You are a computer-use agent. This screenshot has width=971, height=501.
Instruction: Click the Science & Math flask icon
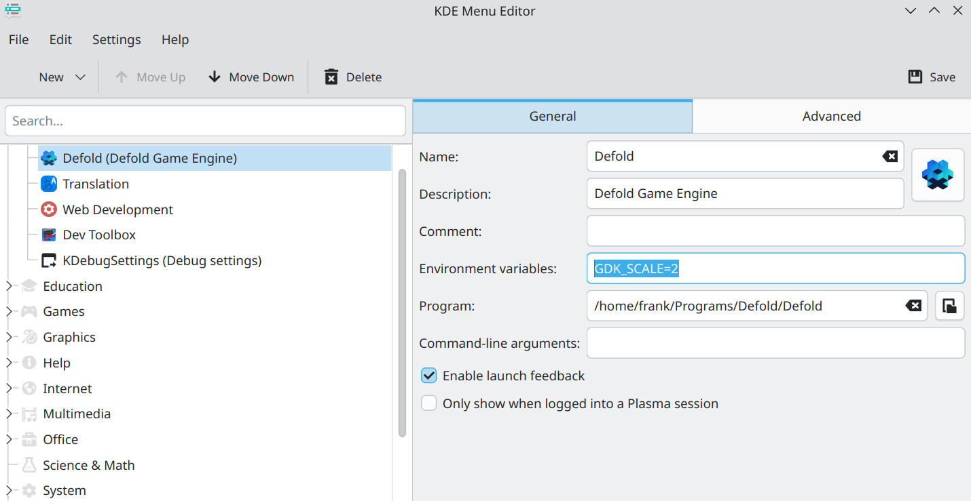(x=29, y=465)
